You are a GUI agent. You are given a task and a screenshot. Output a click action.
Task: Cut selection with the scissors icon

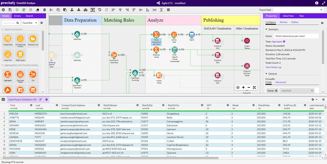coord(51,10)
